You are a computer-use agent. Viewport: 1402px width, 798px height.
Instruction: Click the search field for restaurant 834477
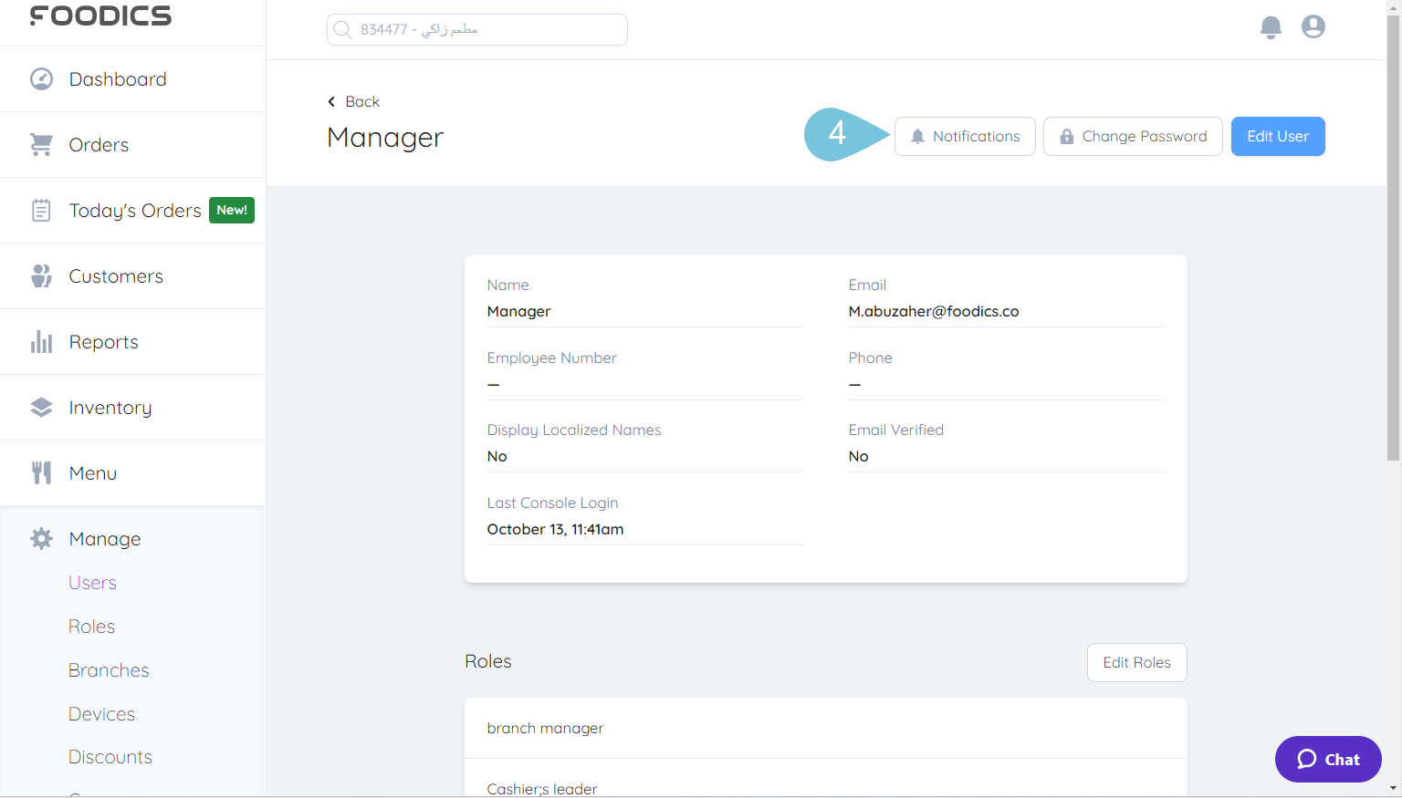pos(476,29)
